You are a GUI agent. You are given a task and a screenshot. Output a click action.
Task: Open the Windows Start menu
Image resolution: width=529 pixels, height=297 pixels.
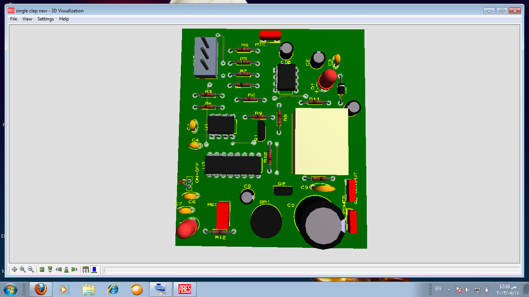click(x=10, y=289)
